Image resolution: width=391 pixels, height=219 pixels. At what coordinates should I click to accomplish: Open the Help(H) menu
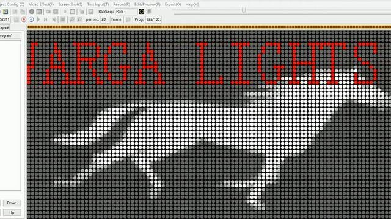(x=192, y=4)
